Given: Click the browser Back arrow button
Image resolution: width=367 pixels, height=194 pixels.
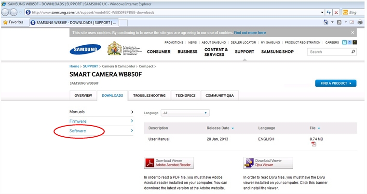Looking at the screenshot, I should (x=5, y=13).
